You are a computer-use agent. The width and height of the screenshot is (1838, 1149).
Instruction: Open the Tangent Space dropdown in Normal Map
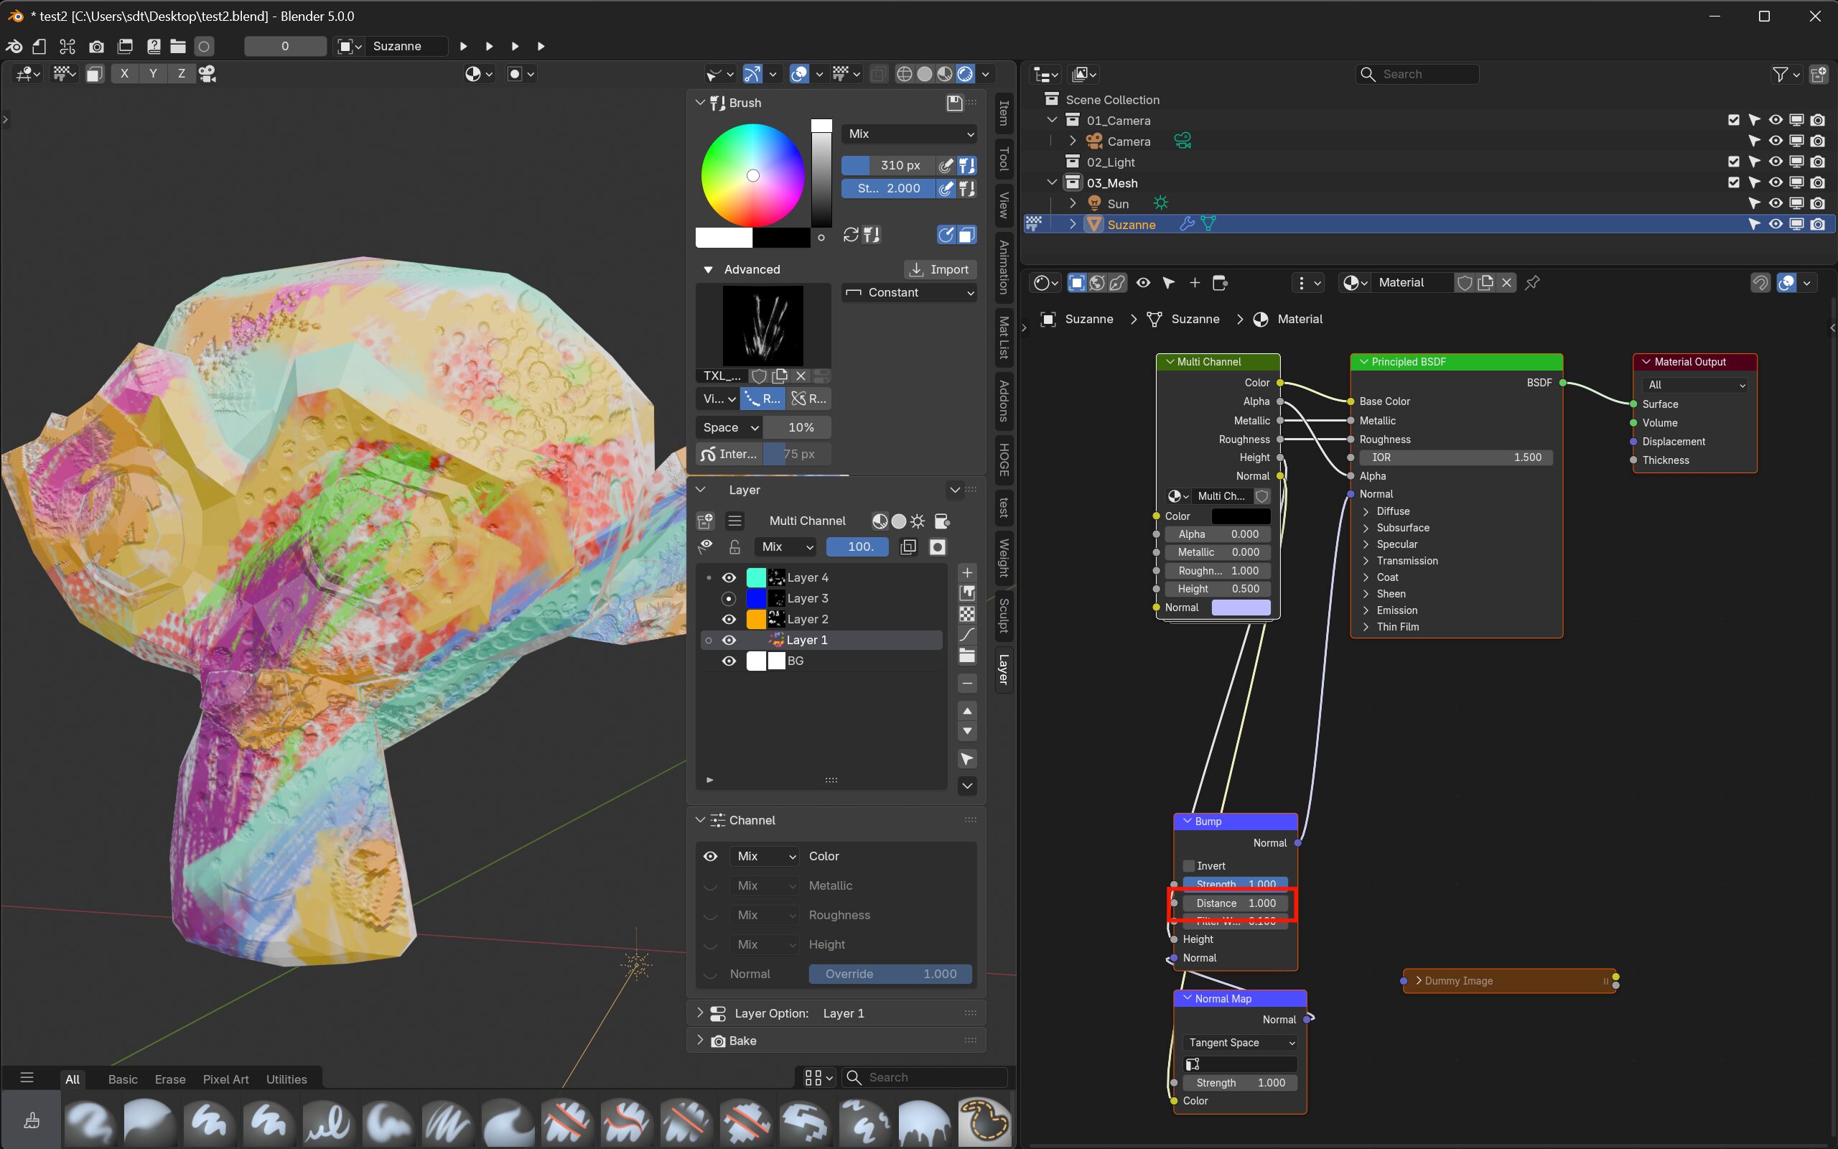[x=1239, y=1043]
